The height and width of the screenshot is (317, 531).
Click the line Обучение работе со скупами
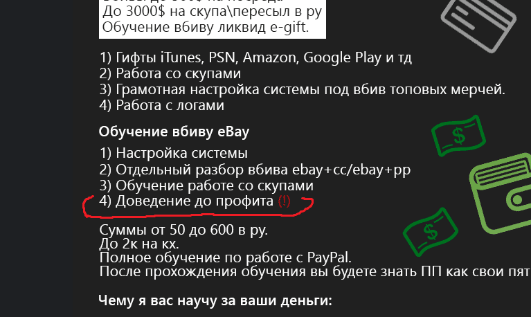pyautogui.click(x=206, y=185)
